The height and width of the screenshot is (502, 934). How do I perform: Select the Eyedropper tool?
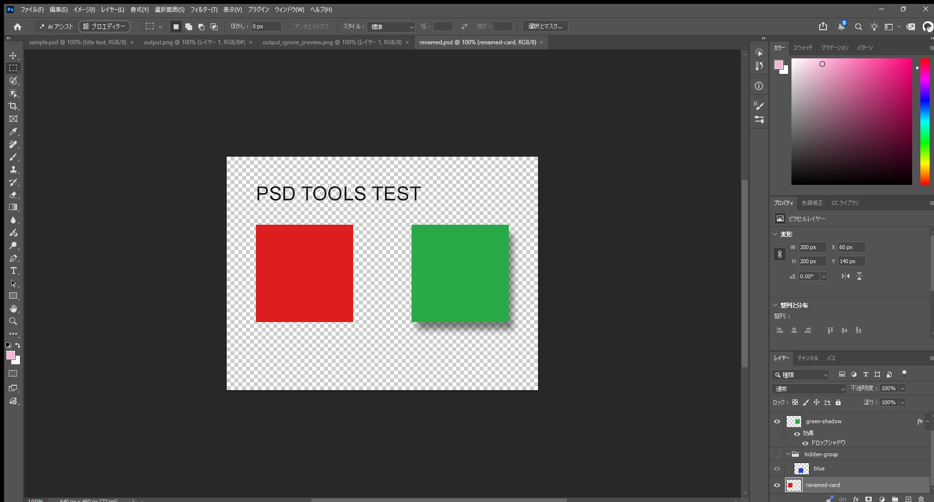pyautogui.click(x=13, y=131)
